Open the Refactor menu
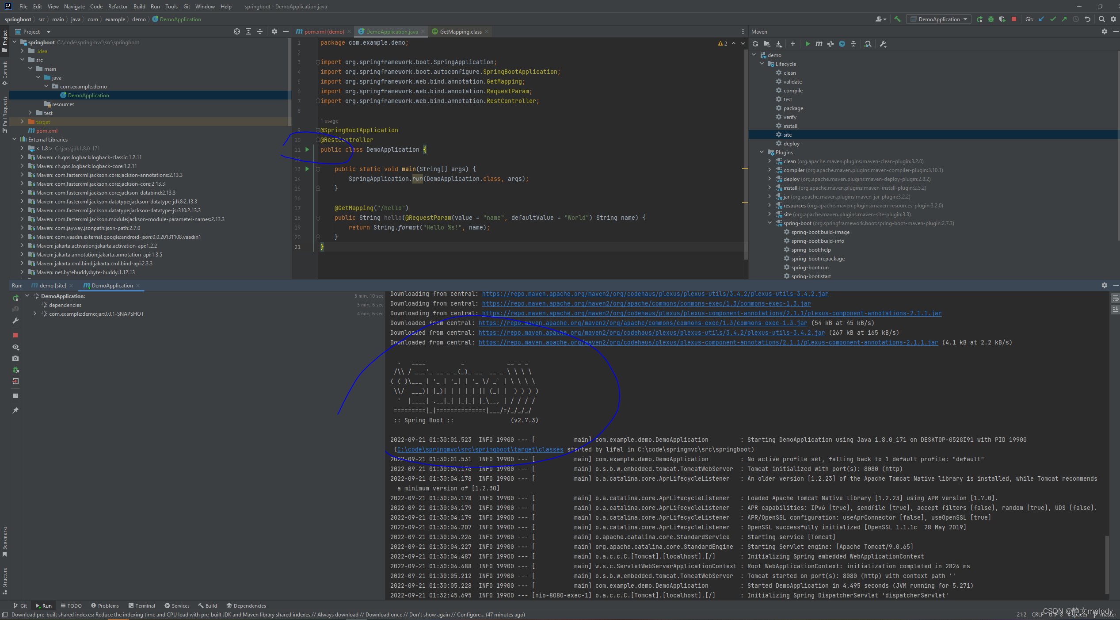This screenshot has width=1120, height=620. click(118, 7)
